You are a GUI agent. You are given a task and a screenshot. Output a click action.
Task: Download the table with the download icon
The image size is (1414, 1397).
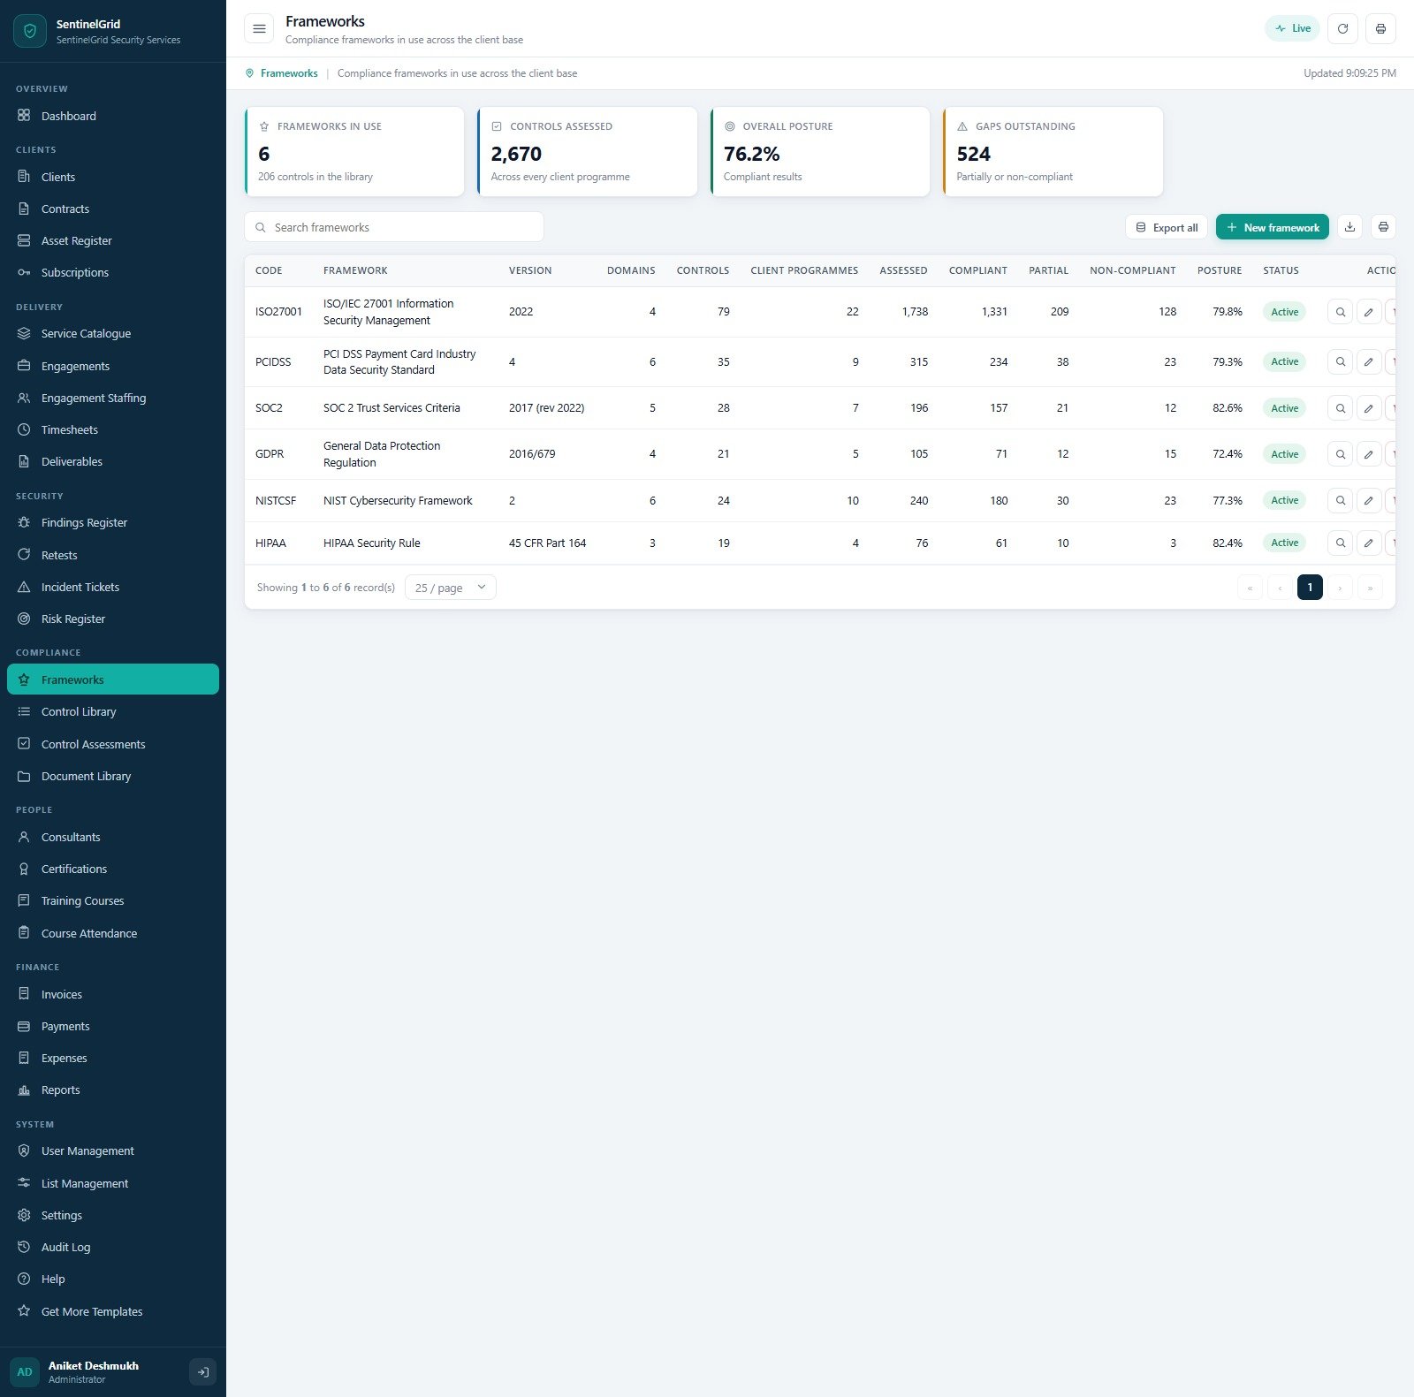1349,227
